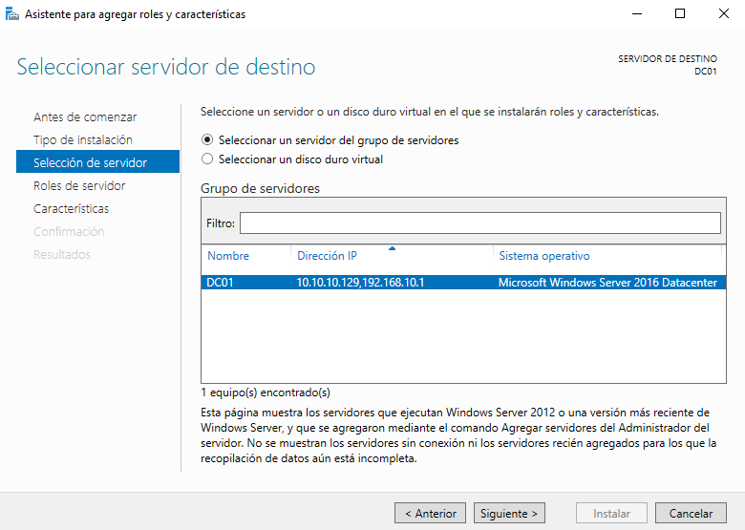This screenshot has height=530, width=745.
Task: Sort by the Dirección IP column header
Action: (x=327, y=256)
